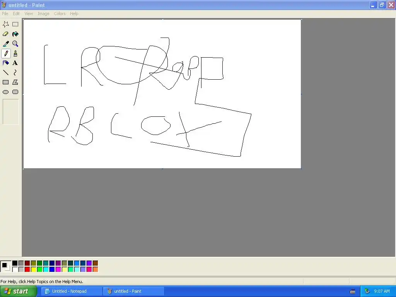396x297 pixels.
Task: Select the orange palette color
Action: point(95,270)
